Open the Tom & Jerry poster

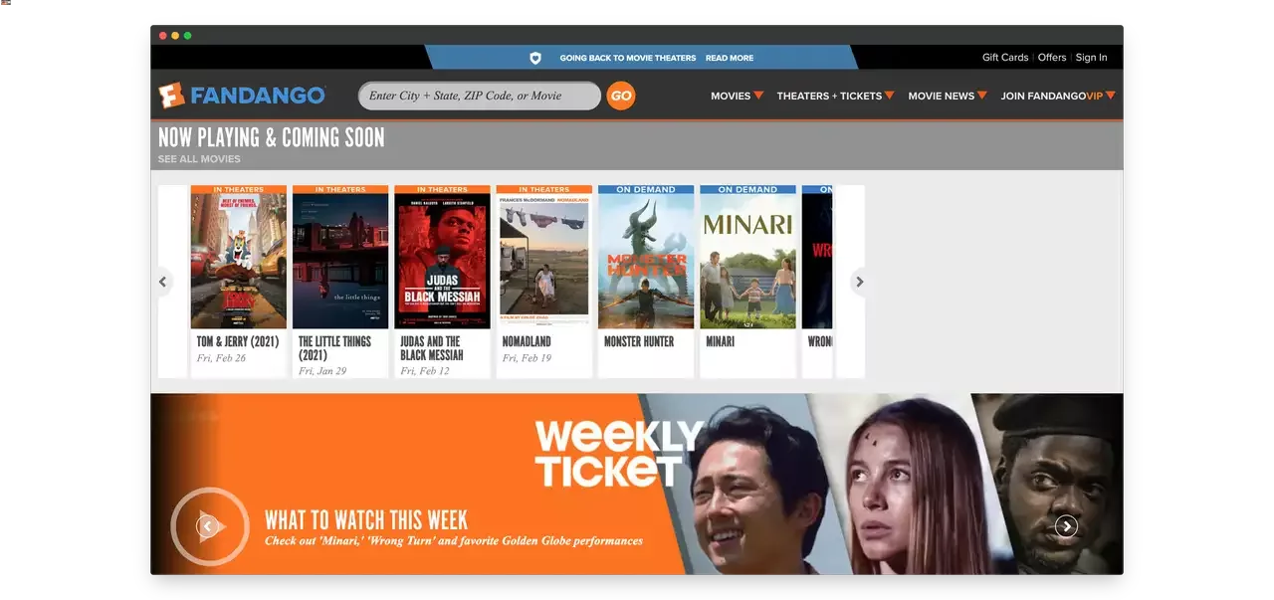tap(239, 261)
